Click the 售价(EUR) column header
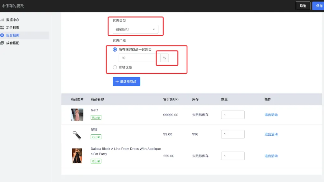Screen dimensions: 324x182 click(x=171, y=99)
